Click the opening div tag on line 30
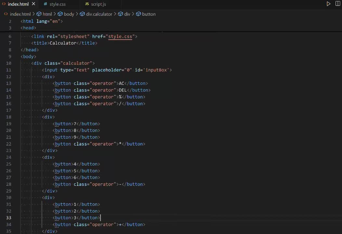The height and width of the screenshot is (234, 342). click(x=48, y=198)
